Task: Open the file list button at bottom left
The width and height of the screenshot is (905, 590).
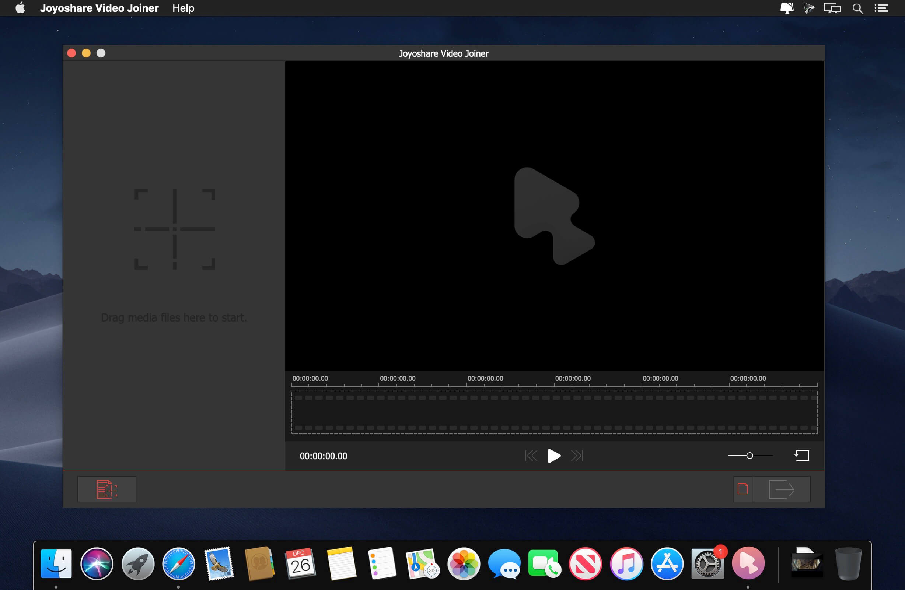Action: (x=106, y=489)
